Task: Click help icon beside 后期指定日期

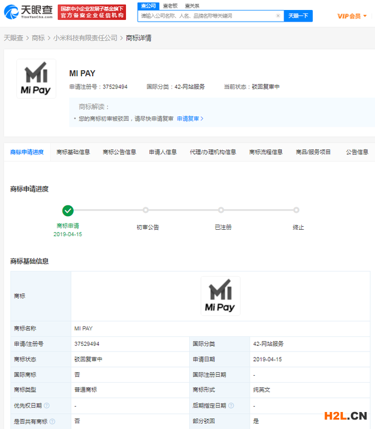Action: coord(231,406)
